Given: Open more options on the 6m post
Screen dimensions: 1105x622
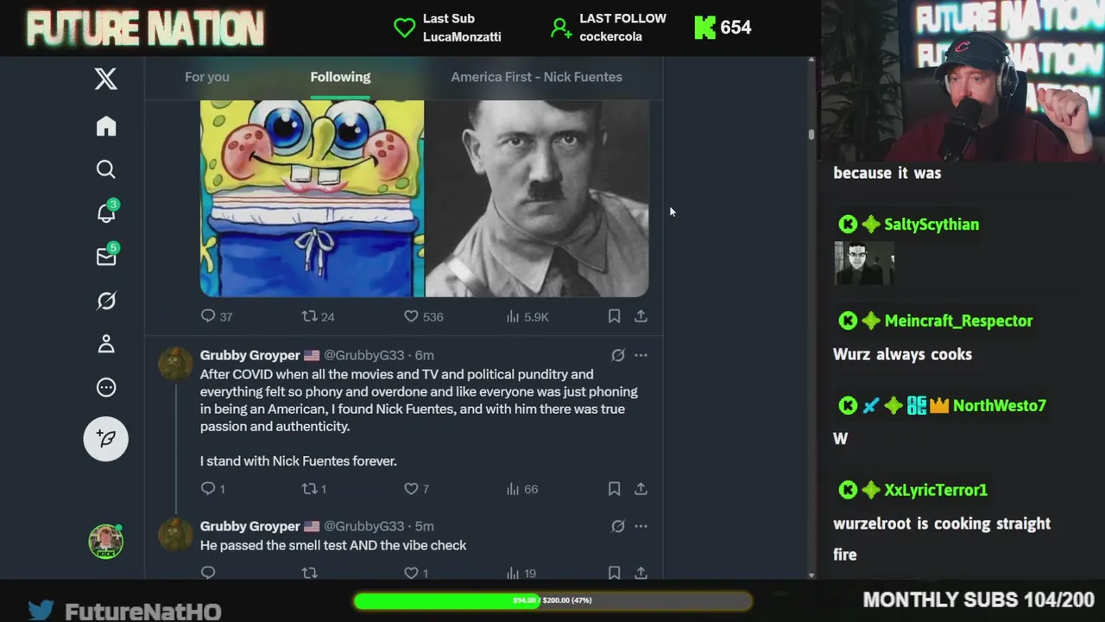Looking at the screenshot, I should coord(641,355).
